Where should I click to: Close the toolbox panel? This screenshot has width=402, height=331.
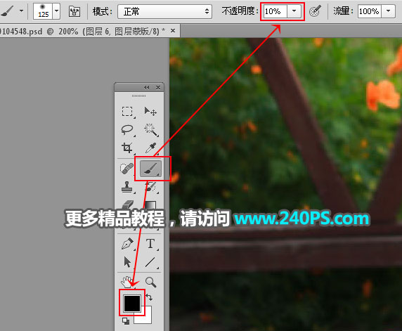click(x=158, y=87)
